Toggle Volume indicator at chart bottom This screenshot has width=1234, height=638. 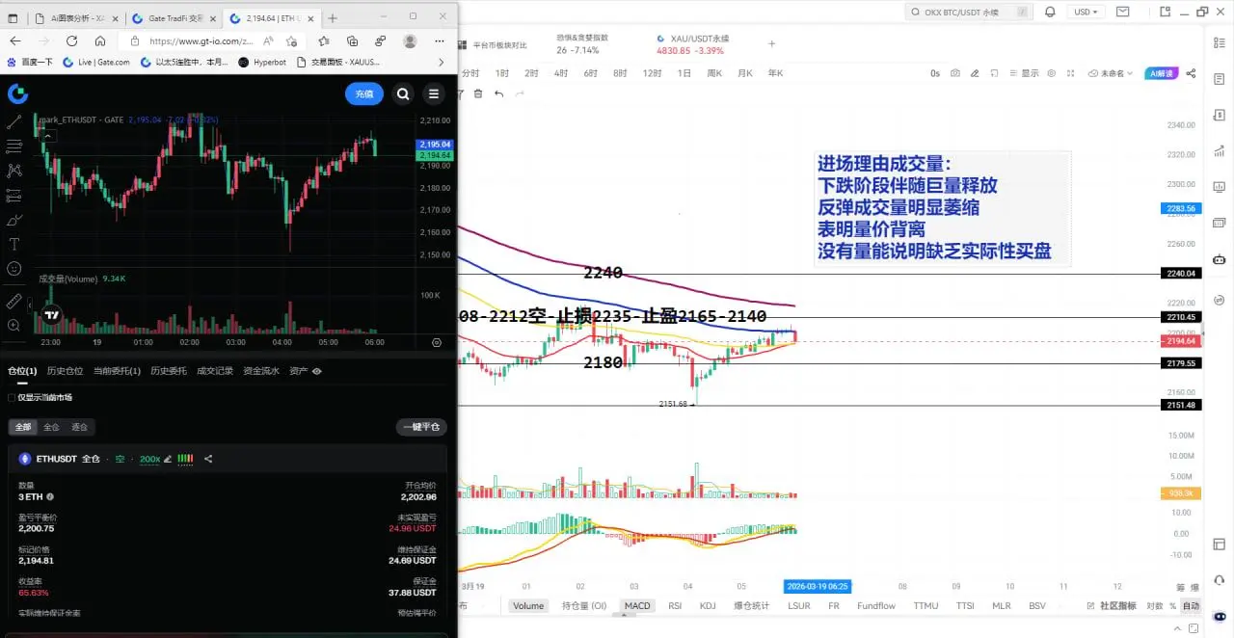(528, 606)
